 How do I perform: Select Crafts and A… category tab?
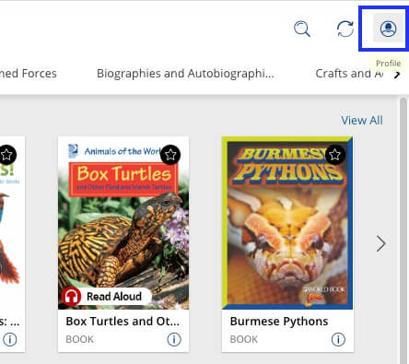[349, 74]
